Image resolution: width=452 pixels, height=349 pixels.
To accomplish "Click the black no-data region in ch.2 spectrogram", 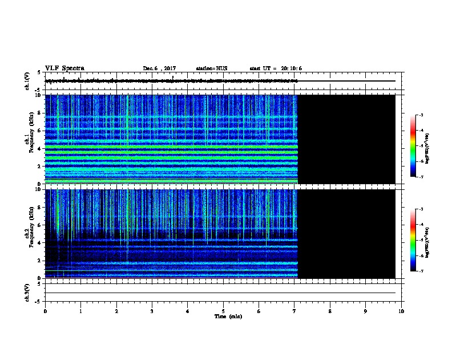I will 346,234.
